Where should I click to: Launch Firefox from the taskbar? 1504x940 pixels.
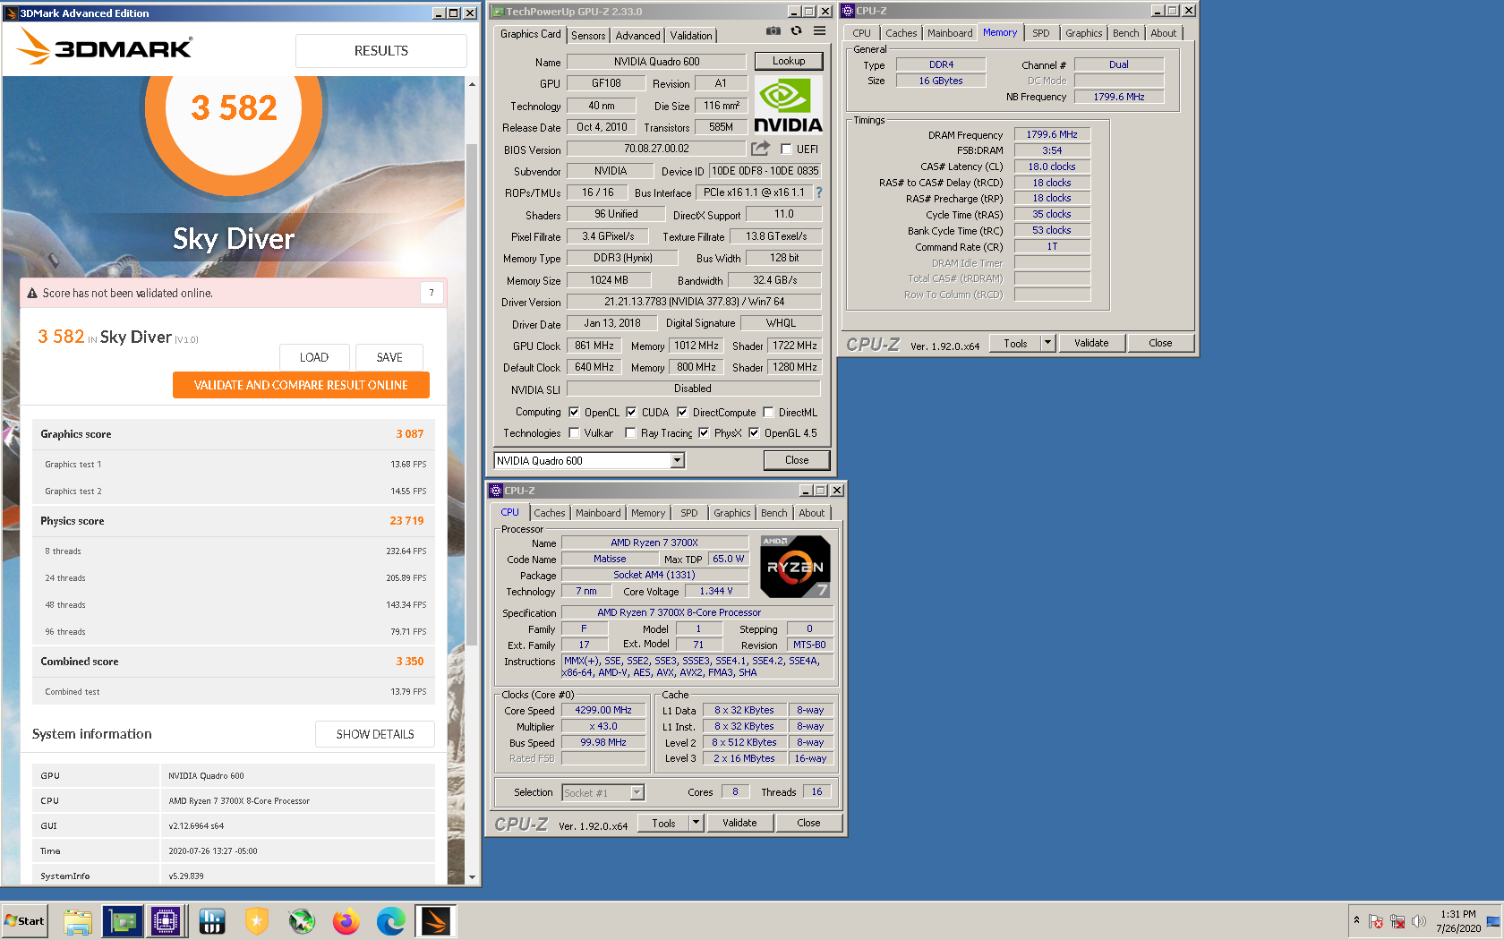coord(346,921)
